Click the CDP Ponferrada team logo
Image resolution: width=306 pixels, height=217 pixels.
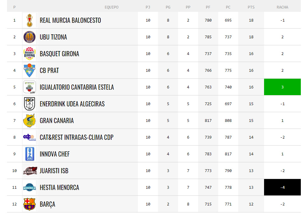[29, 137]
